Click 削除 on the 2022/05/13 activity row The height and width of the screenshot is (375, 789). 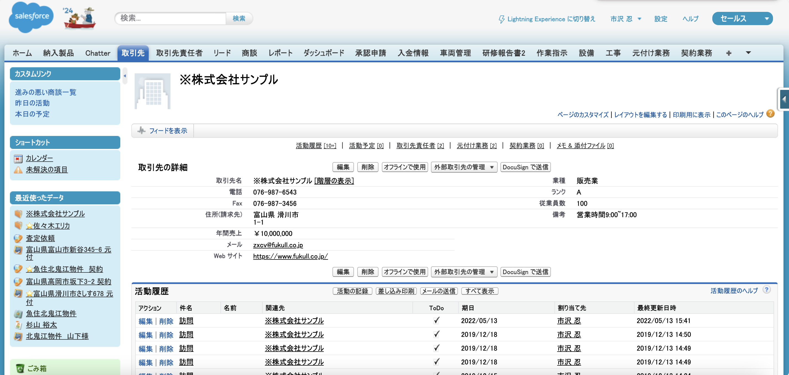(166, 321)
